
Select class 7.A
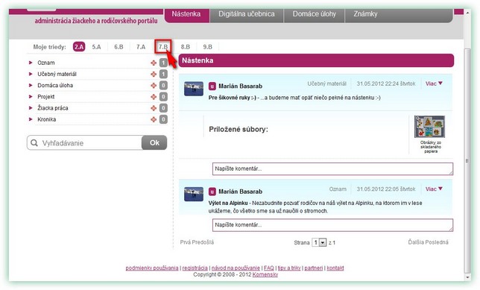click(x=141, y=47)
